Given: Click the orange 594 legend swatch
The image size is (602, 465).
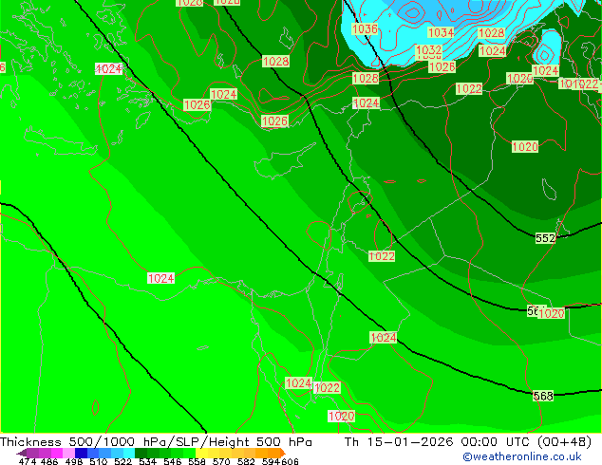Looking at the screenshot, I should 274,453.
